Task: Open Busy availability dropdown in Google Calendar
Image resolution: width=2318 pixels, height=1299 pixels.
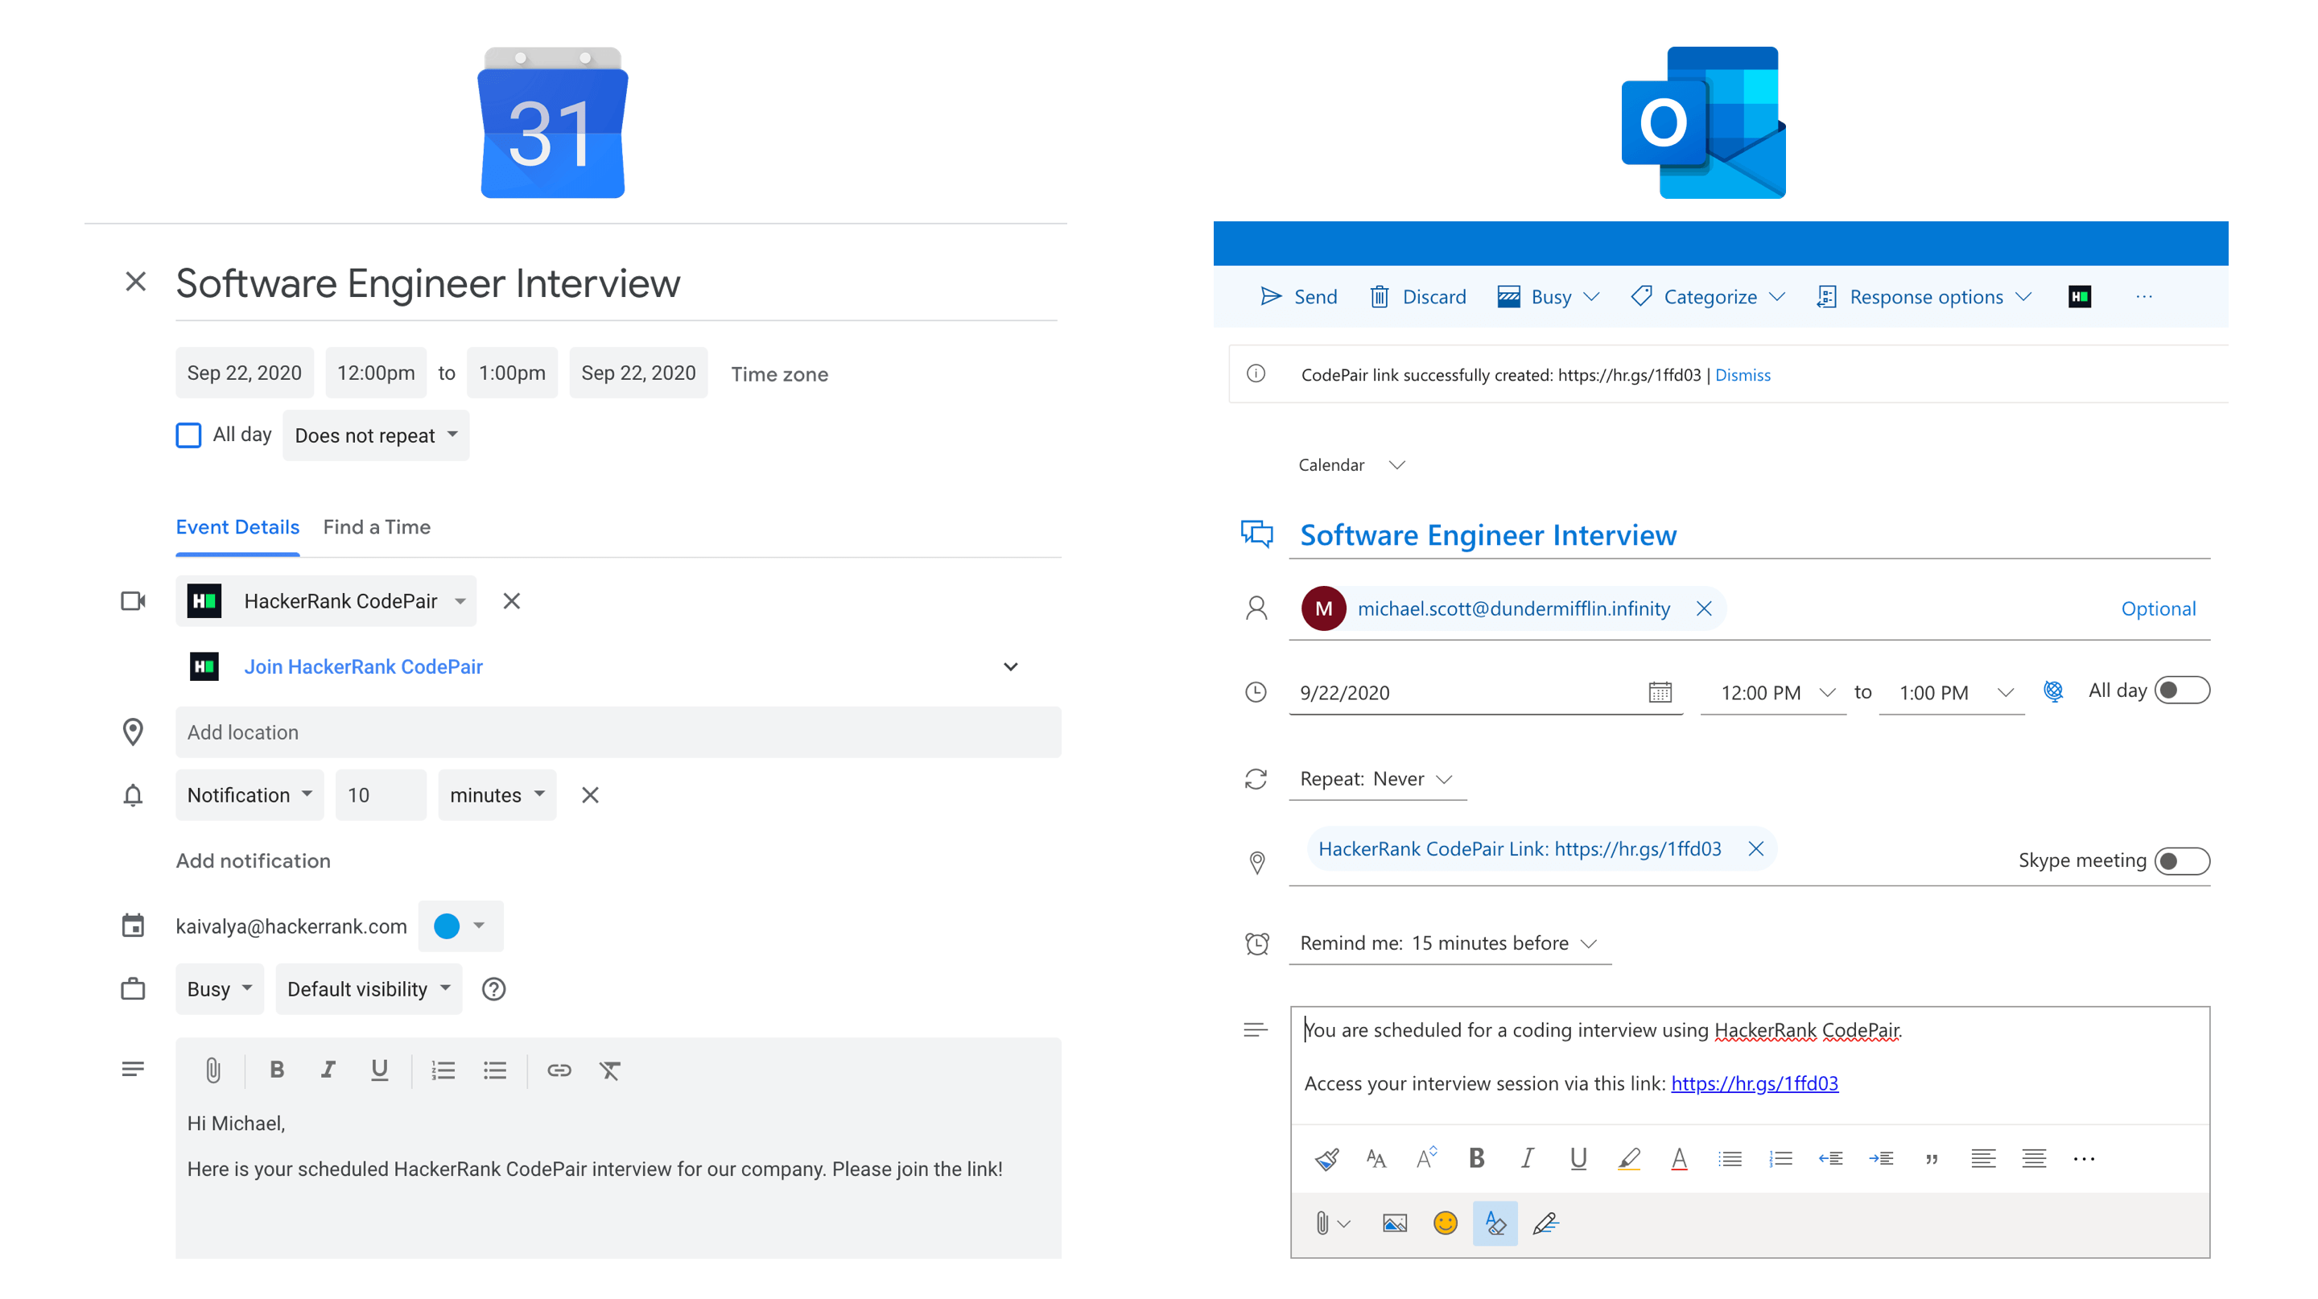Action: click(x=220, y=988)
